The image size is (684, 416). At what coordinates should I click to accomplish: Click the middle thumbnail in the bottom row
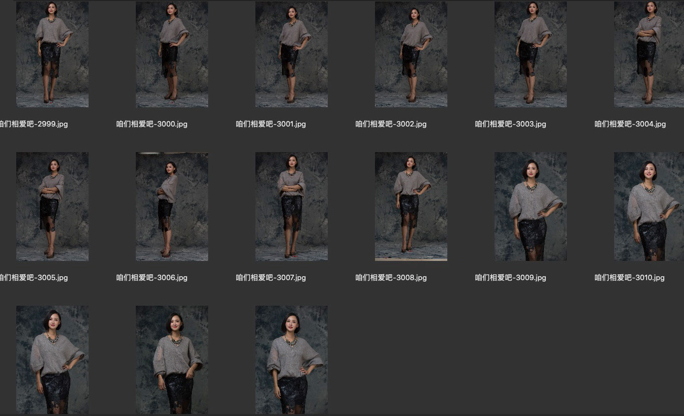pyautogui.click(x=172, y=360)
